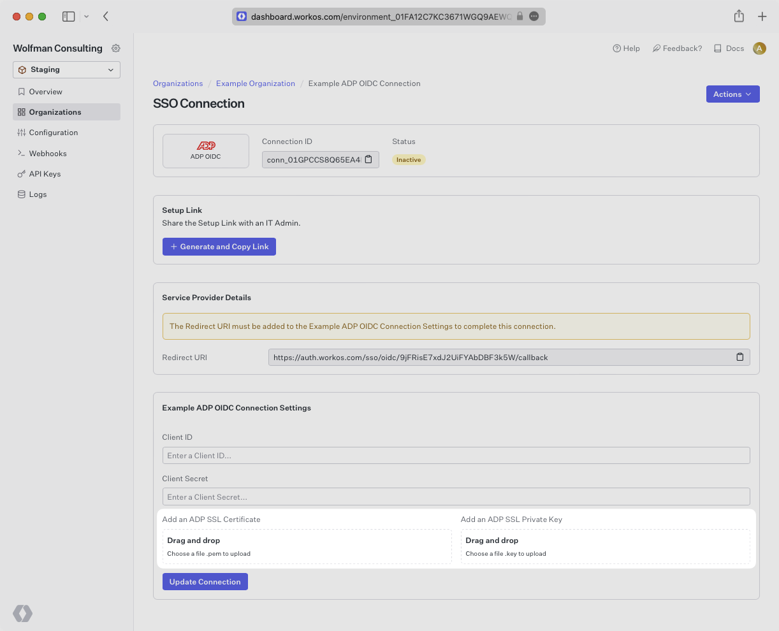Copy the Connection ID with the clipboard icon
Screen dimensions: 779x631
[x=368, y=159]
